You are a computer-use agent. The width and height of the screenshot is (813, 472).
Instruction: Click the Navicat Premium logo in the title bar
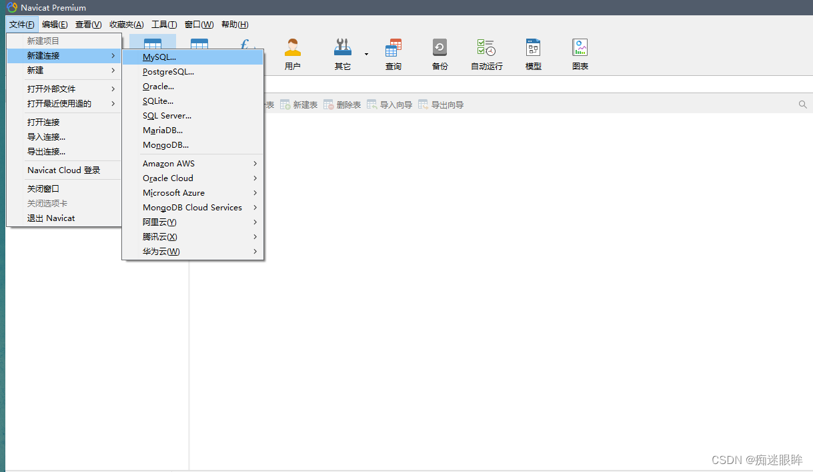[12, 7]
